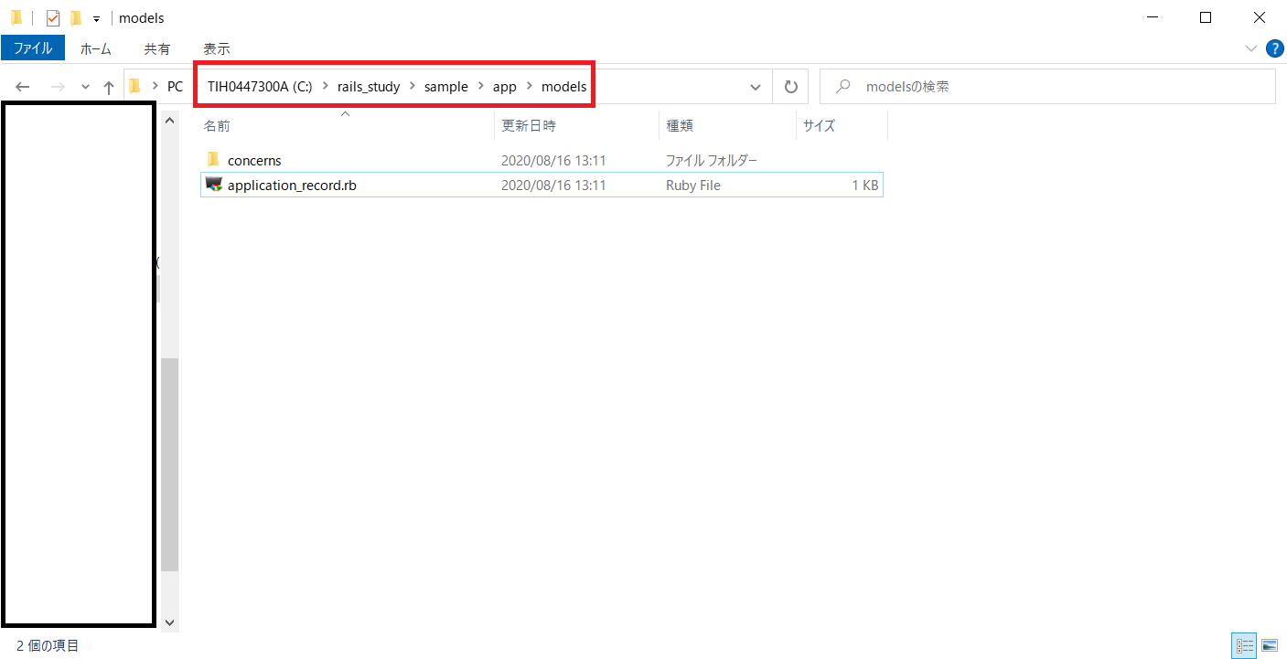Go back with the left arrow button
1287x659 pixels.
23,87
